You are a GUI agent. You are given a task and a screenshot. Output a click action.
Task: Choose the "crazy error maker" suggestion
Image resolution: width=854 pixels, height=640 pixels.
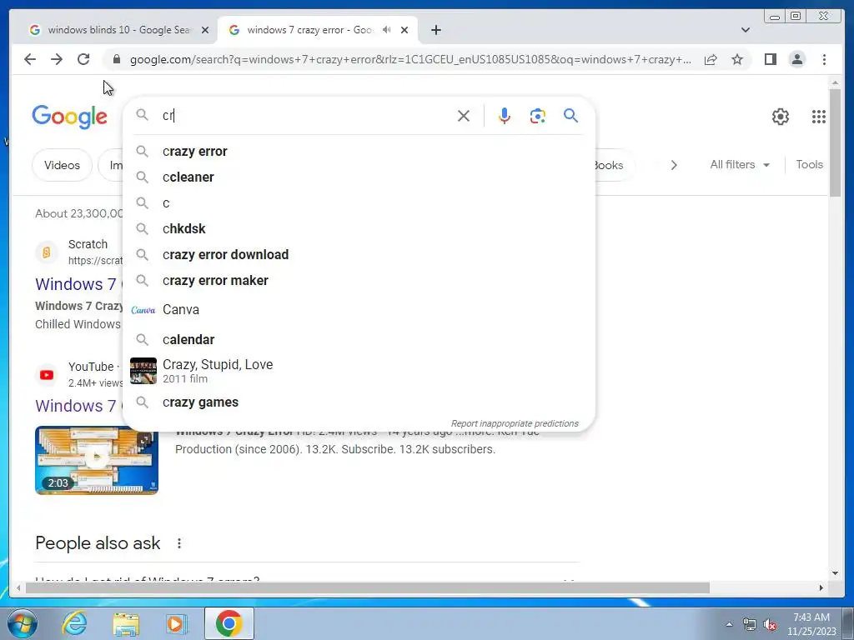pyautogui.click(x=359, y=280)
